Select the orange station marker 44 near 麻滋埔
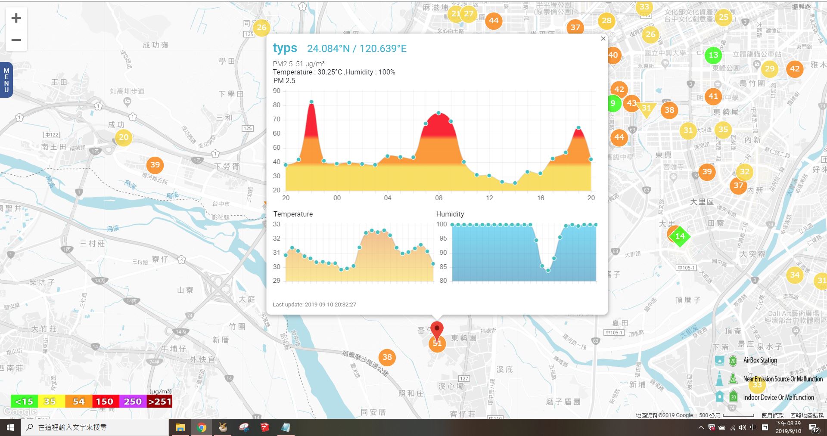Viewport: 827px width, 436px height. click(x=494, y=20)
